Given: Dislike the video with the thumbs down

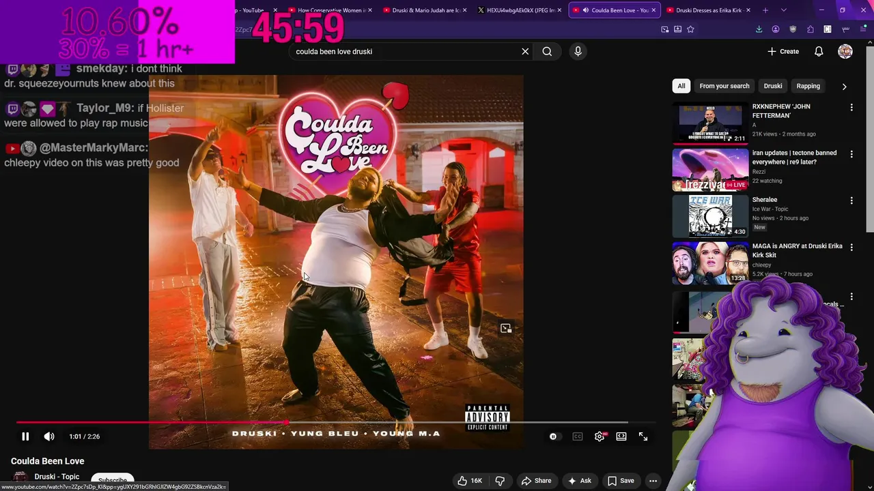Looking at the screenshot, I should [500, 481].
